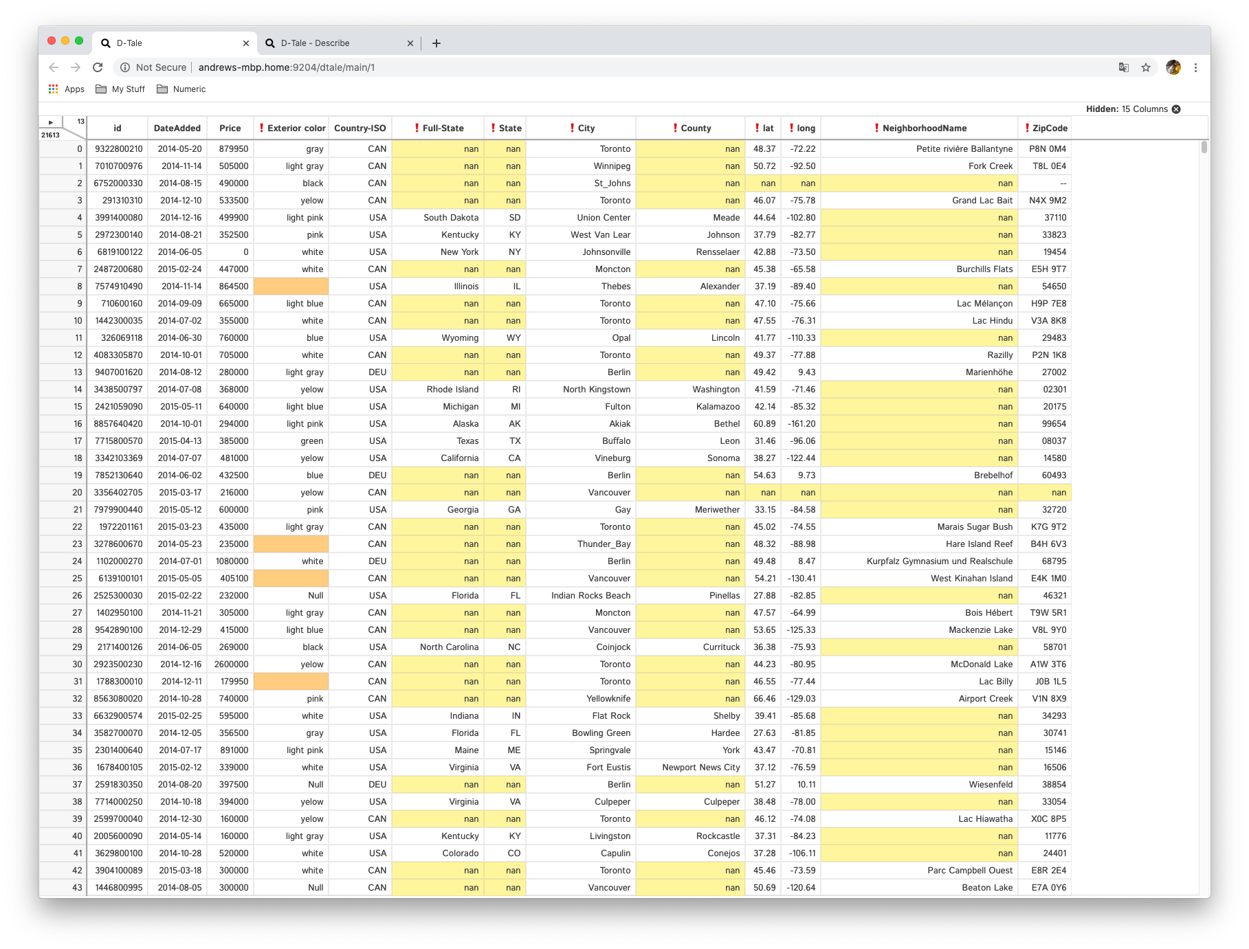Click orange empty Exterior color cell row 23
1249x949 pixels.
click(291, 544)
